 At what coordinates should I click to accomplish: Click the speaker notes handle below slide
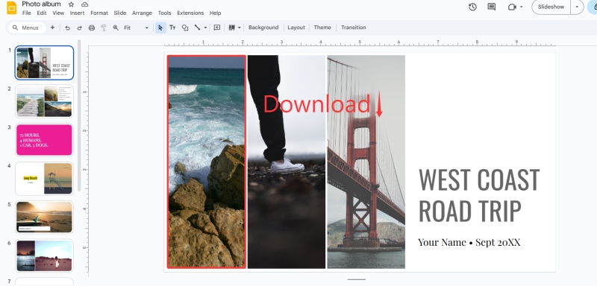(x=357, y=279)
